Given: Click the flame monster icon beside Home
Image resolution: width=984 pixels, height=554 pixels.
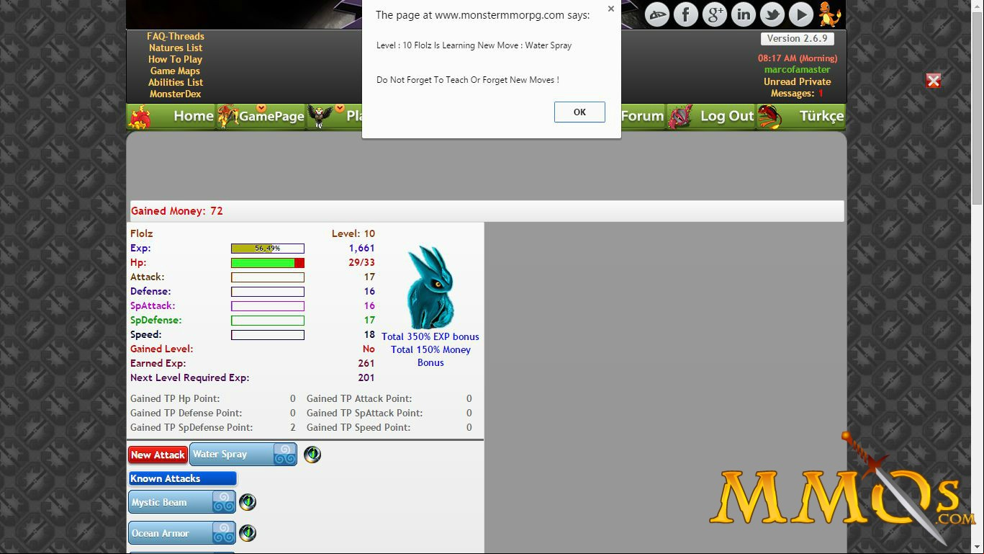Looking at the screenshot, I should click(x=140, y=117).
